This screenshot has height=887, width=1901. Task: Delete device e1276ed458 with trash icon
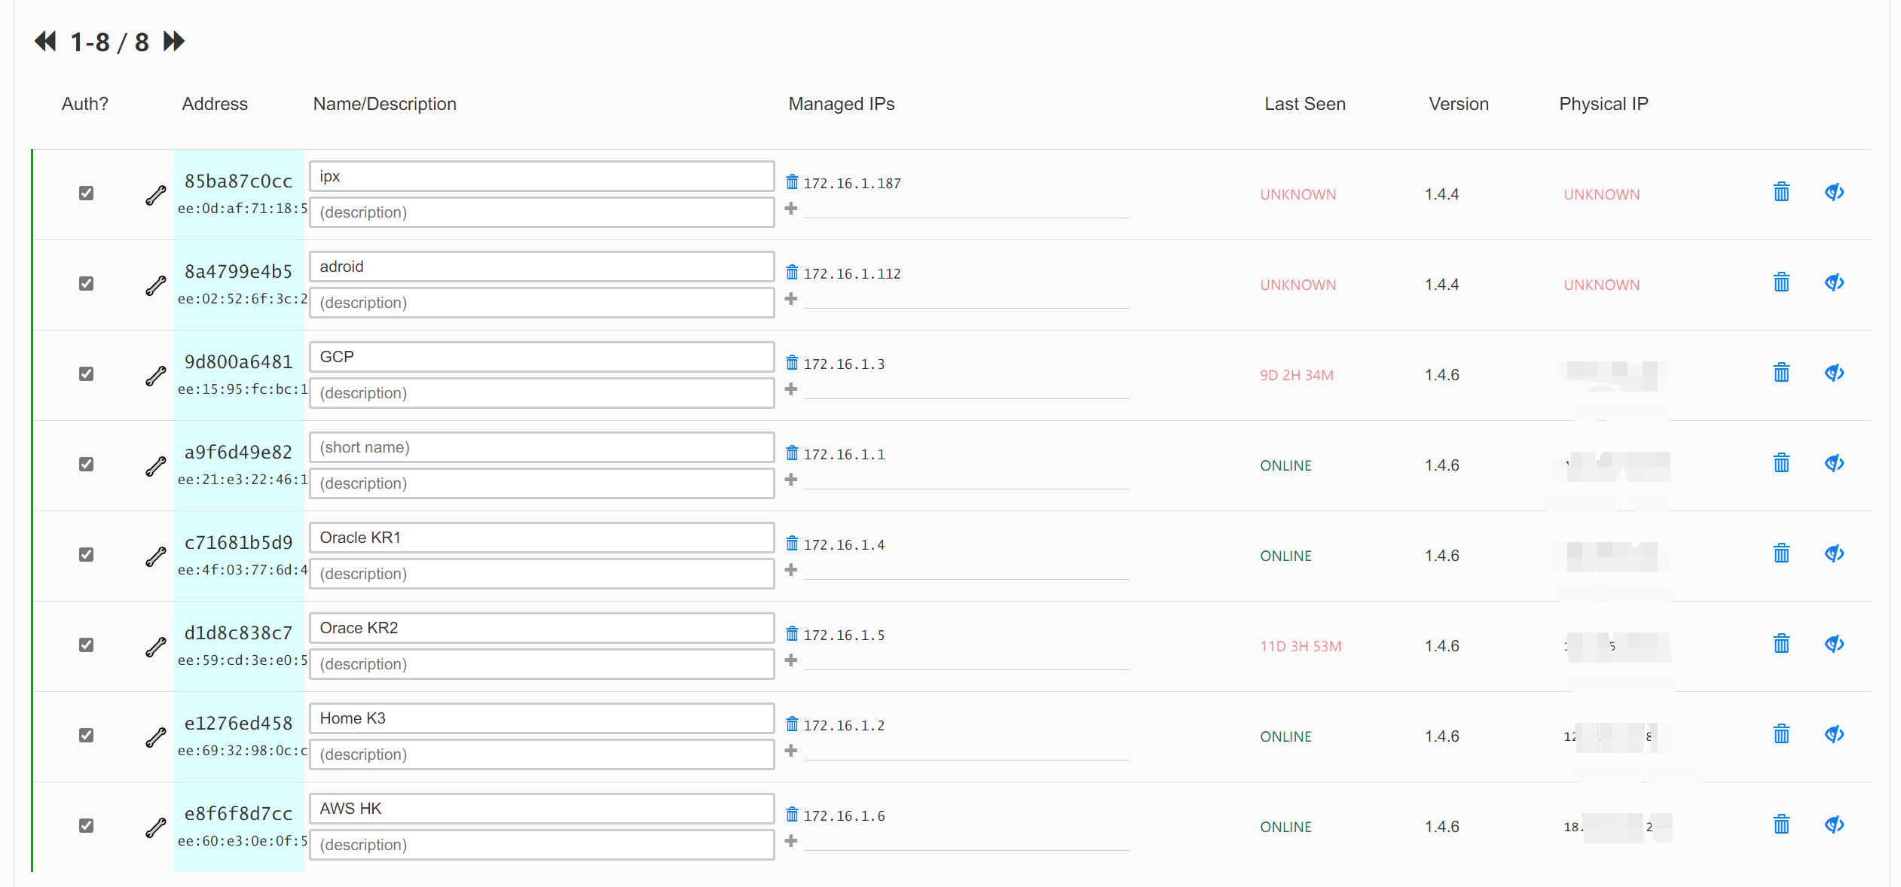1781,733
